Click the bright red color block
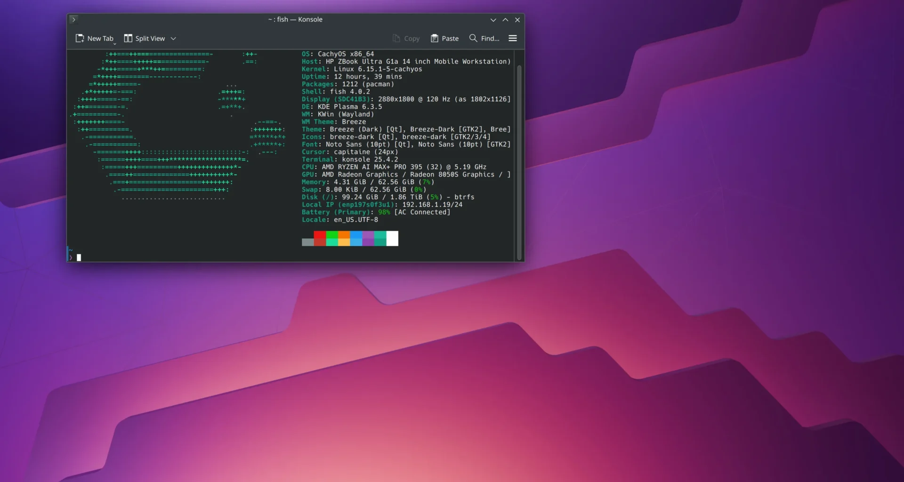904x482 pixels. [x=320, y=235]
